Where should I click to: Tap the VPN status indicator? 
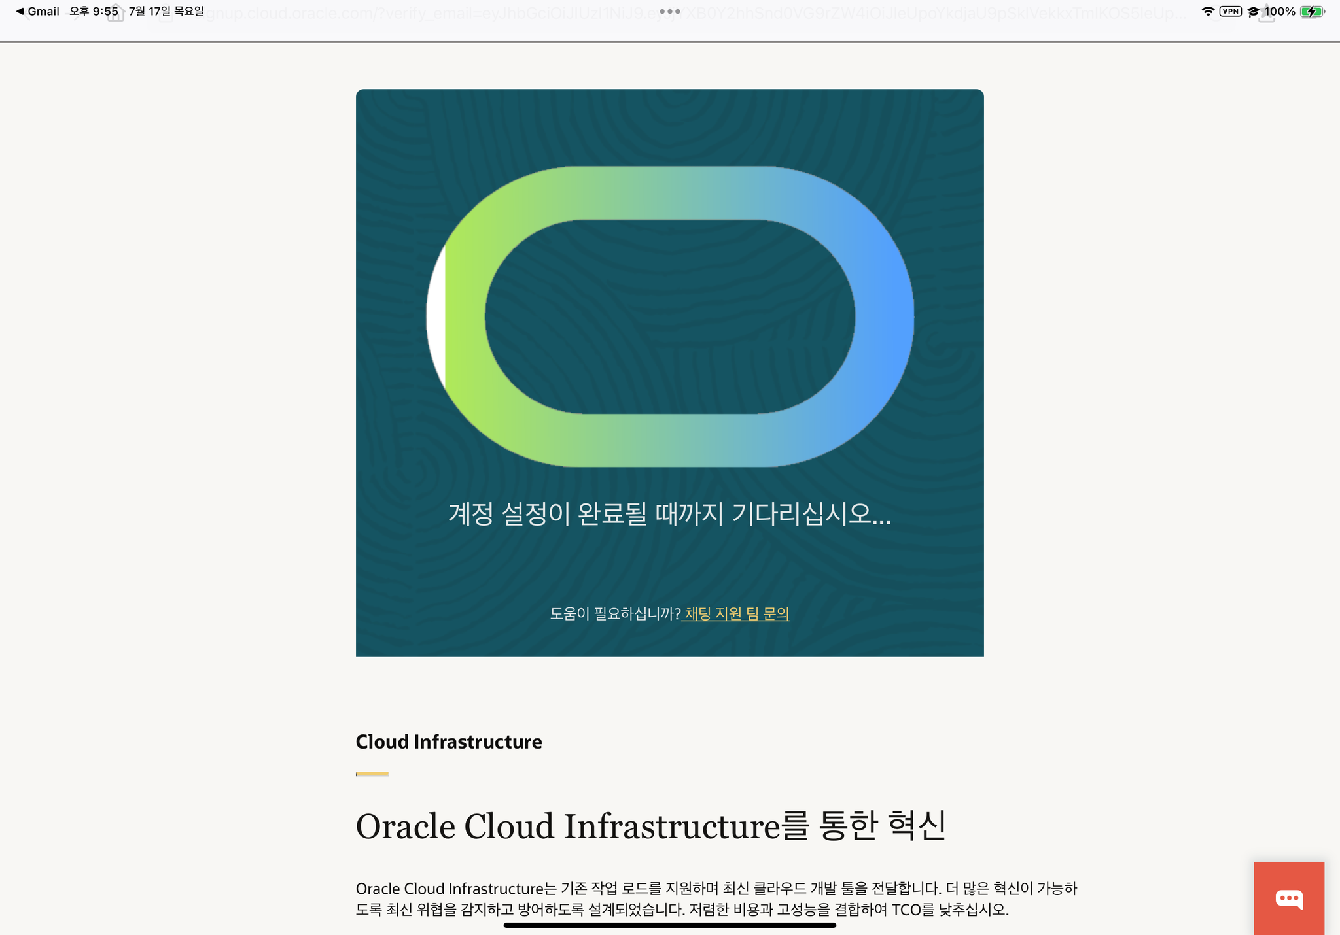click(x=1231, y=11)
